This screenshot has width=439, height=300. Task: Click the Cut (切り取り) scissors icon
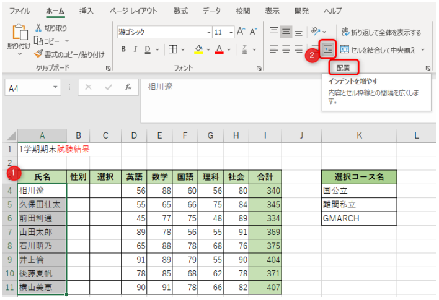[x=38, y=28]
